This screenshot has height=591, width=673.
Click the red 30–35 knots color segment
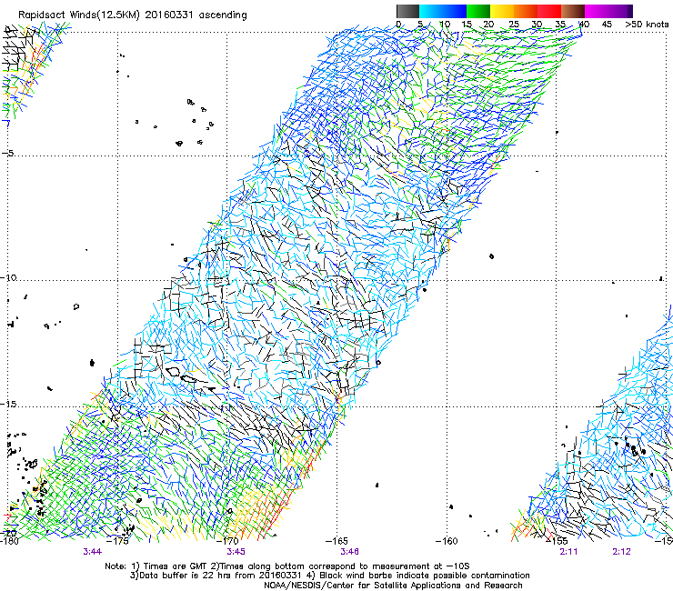click(x=549, y=11)
